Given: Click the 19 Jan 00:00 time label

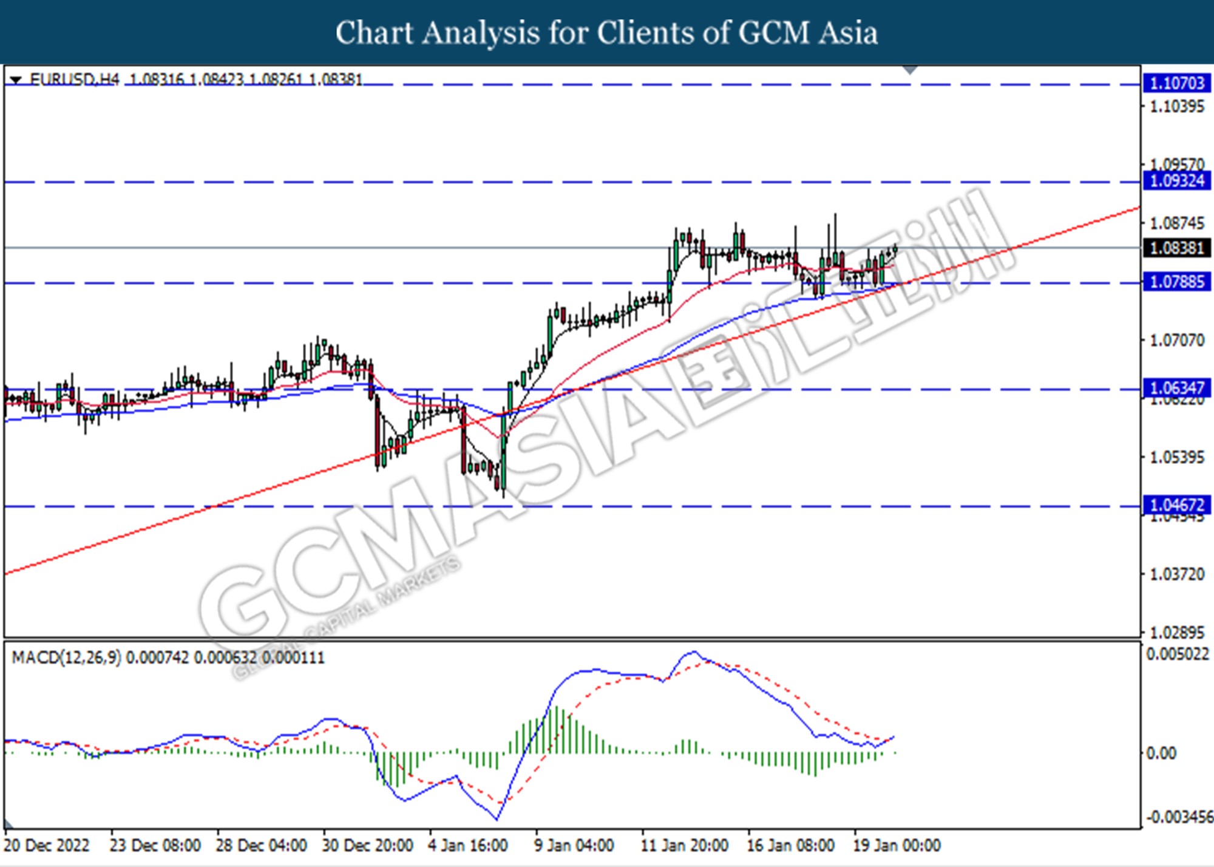Looking at the screenshot, I should pos(897,845).
